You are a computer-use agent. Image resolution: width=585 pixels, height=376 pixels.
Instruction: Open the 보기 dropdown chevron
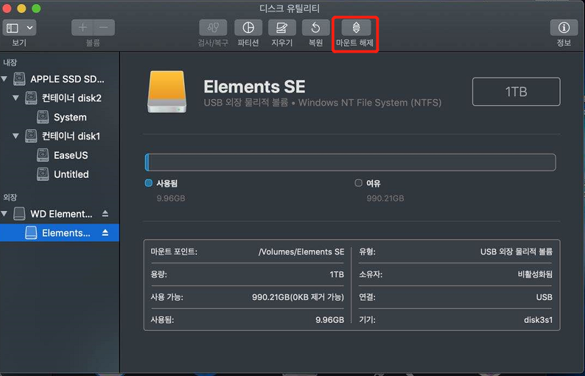pyautogui.click(x=30, y=28)
